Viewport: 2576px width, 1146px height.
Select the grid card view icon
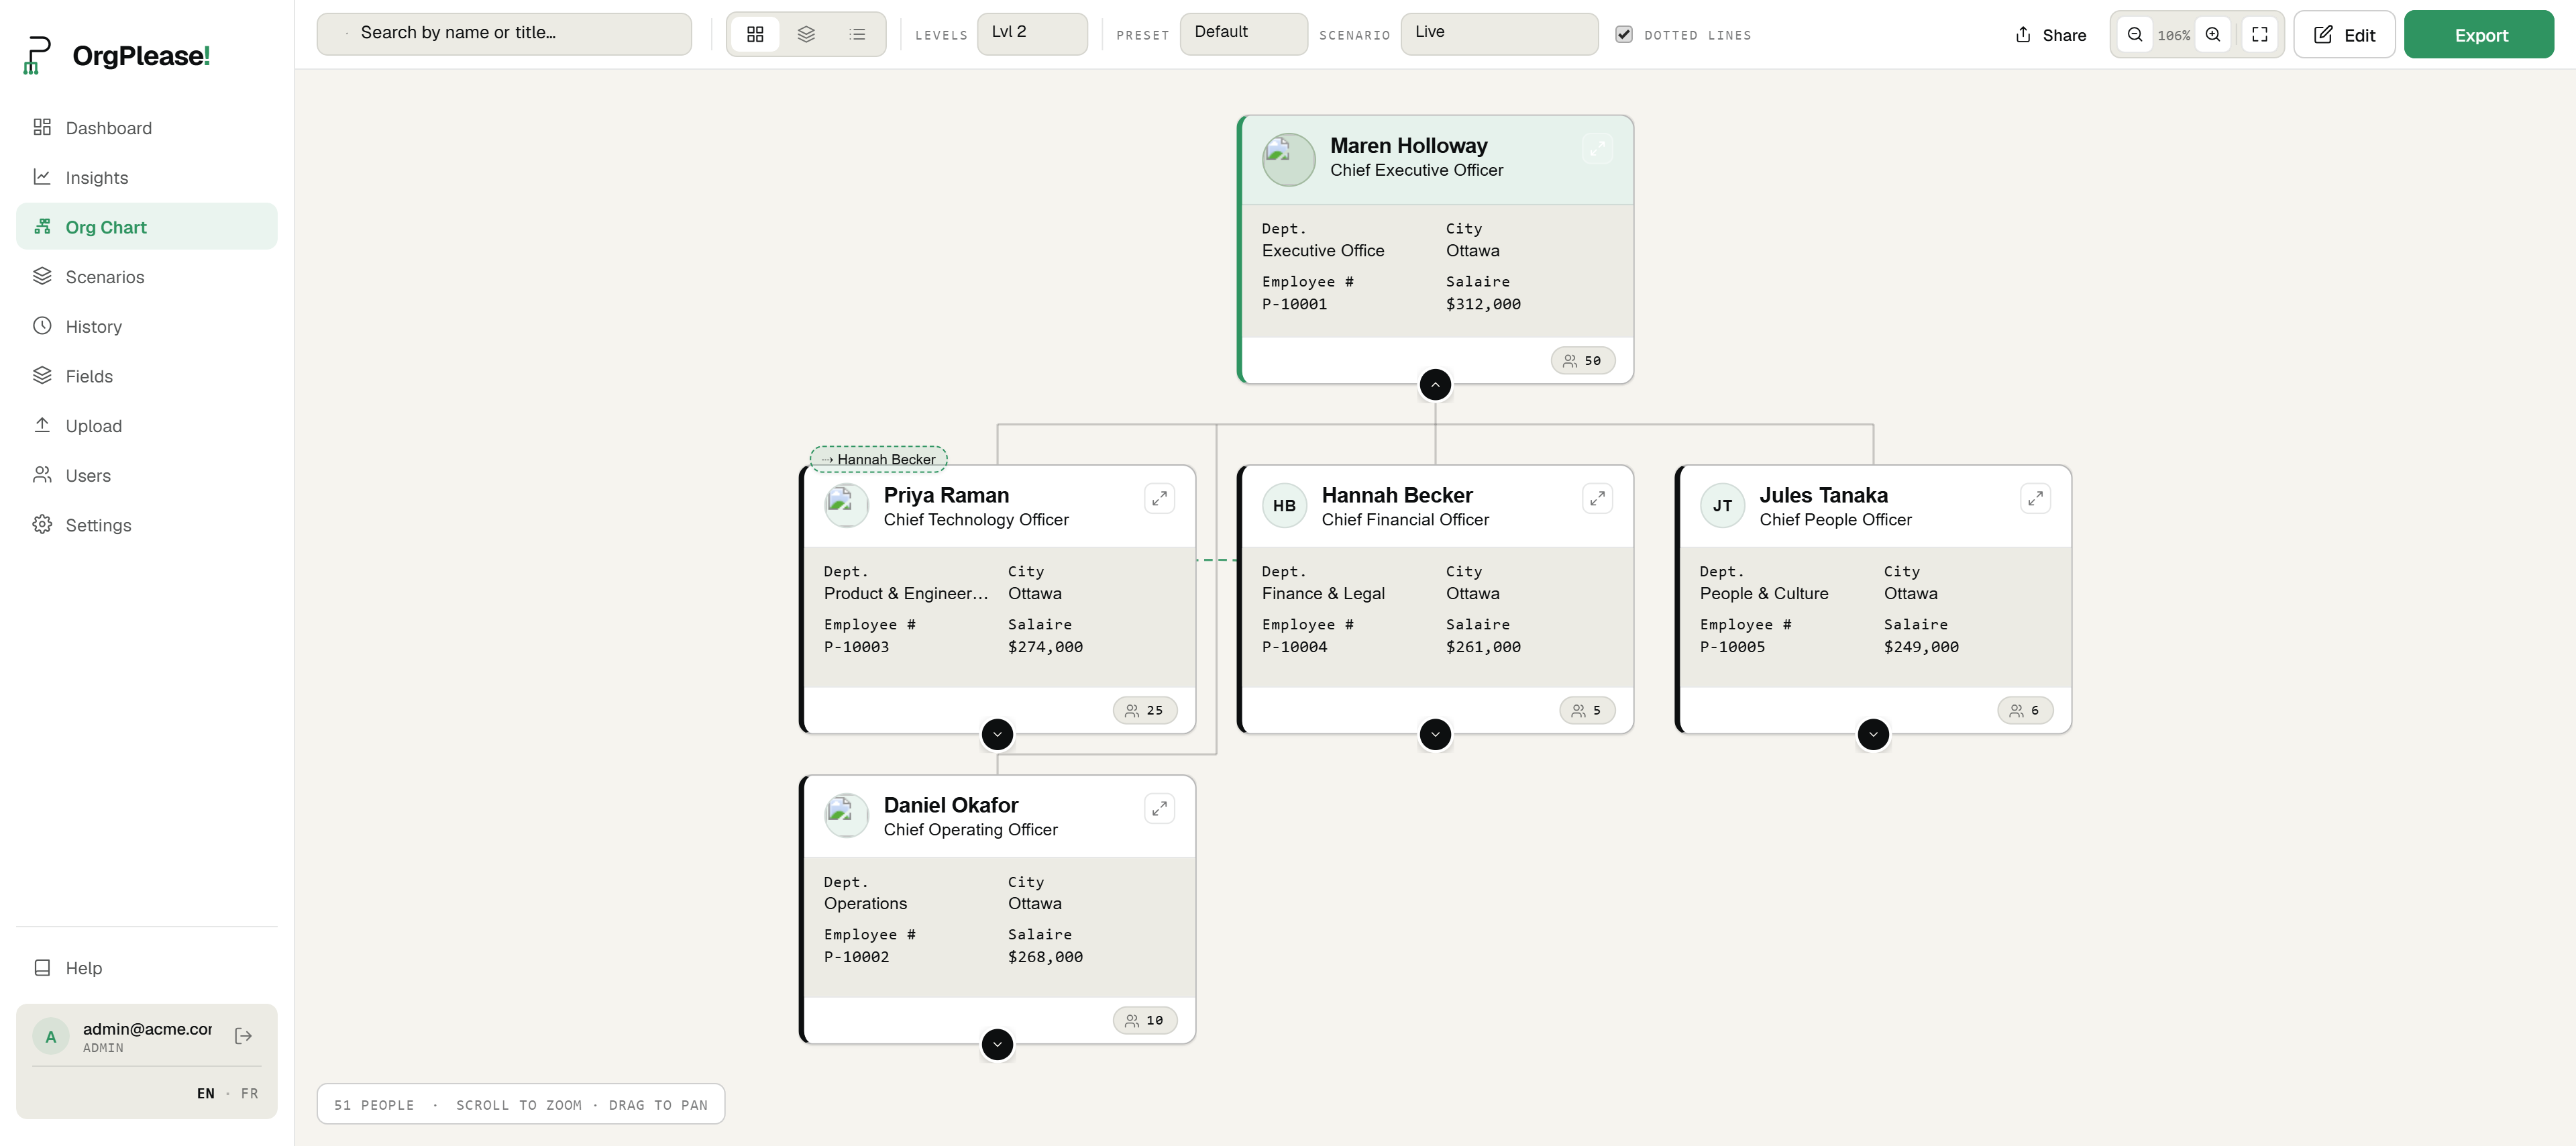pyautogui.click(x=755, y=34)
